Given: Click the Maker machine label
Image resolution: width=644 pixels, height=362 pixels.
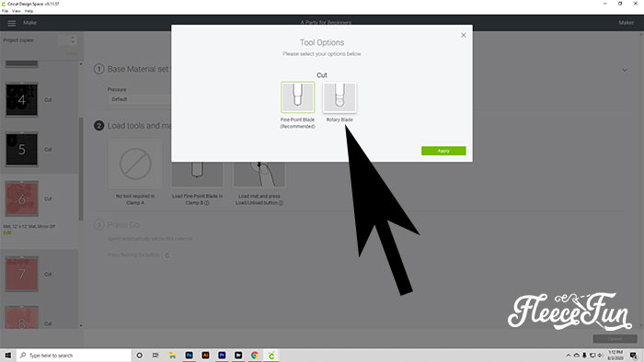Looking at the screenshot, I should click(x=626, y=23).
